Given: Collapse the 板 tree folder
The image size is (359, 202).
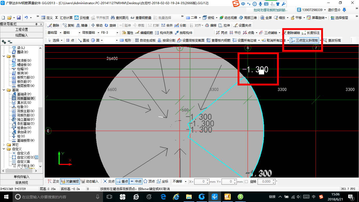Looking at the screenshot, I should tap(4, 56).
